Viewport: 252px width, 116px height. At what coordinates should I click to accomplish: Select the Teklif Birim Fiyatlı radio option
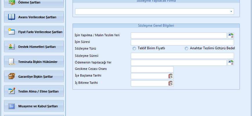134,48
